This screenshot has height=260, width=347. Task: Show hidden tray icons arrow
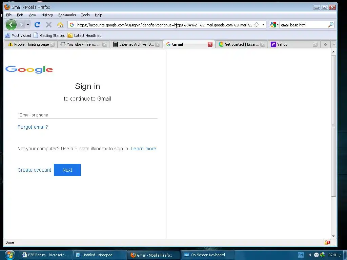tap(310, 255)
